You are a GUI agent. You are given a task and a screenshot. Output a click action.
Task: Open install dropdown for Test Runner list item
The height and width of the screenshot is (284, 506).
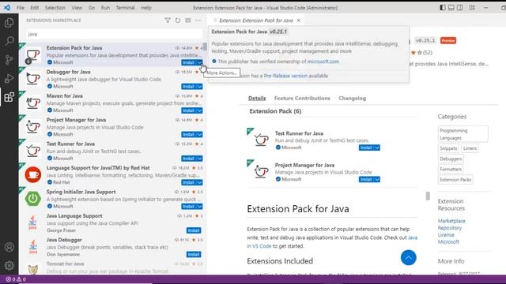coord(200,159)
